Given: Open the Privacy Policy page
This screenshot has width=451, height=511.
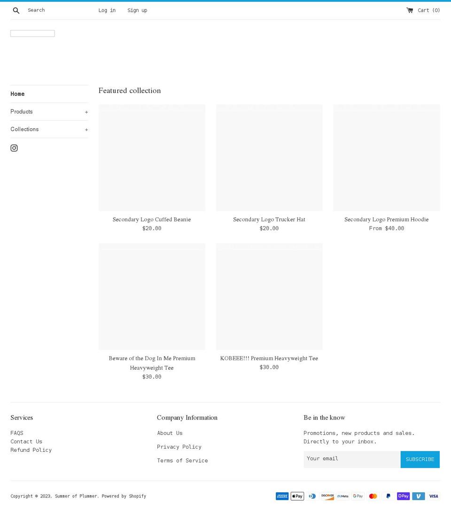Looking at the screenshot, I should [179, 447].
